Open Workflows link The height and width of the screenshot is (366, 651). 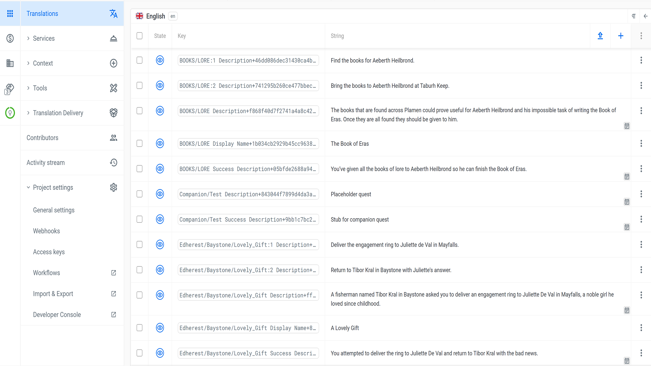pos(46,273)
